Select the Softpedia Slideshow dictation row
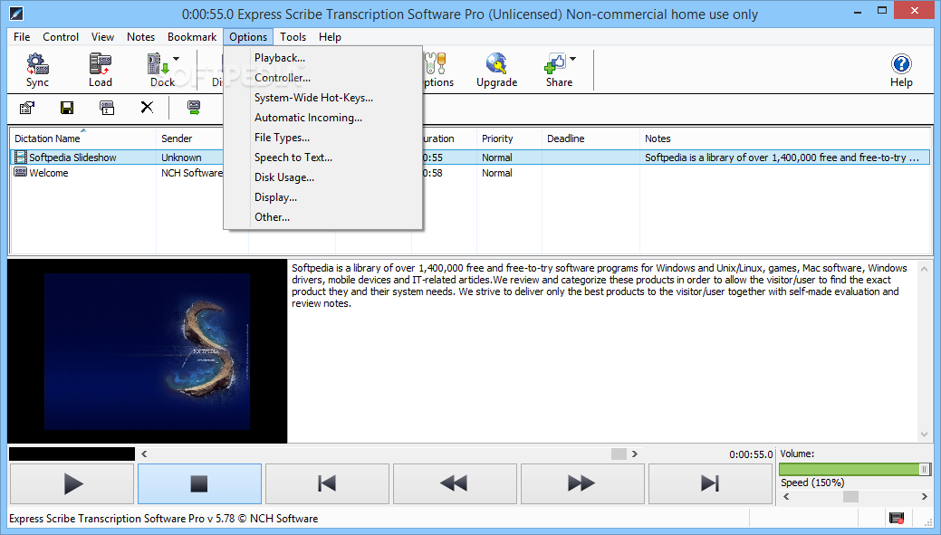Viewport: 941px width, 535px height. pos(470,158)
